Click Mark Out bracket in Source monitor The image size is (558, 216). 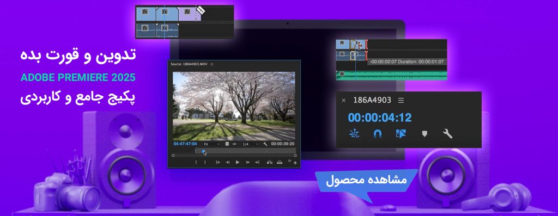pyautogui.click(x=205, y=162)
